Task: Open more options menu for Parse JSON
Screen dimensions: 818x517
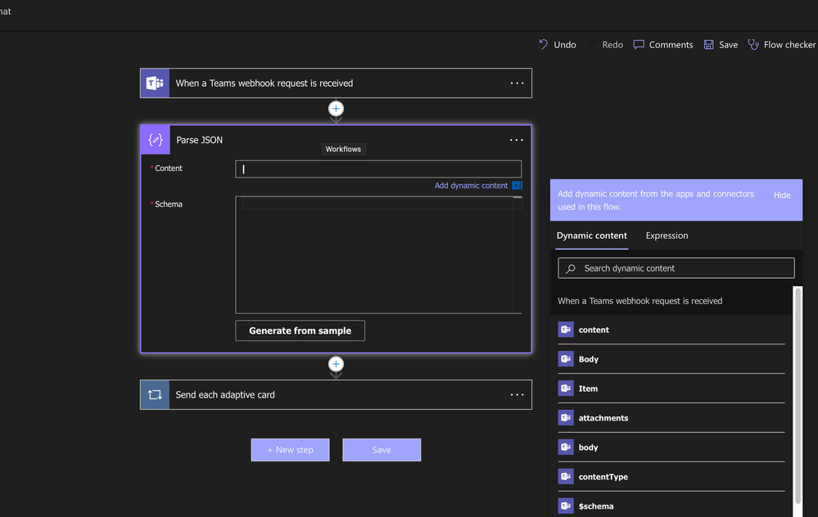Action: (x=517, y=140)
